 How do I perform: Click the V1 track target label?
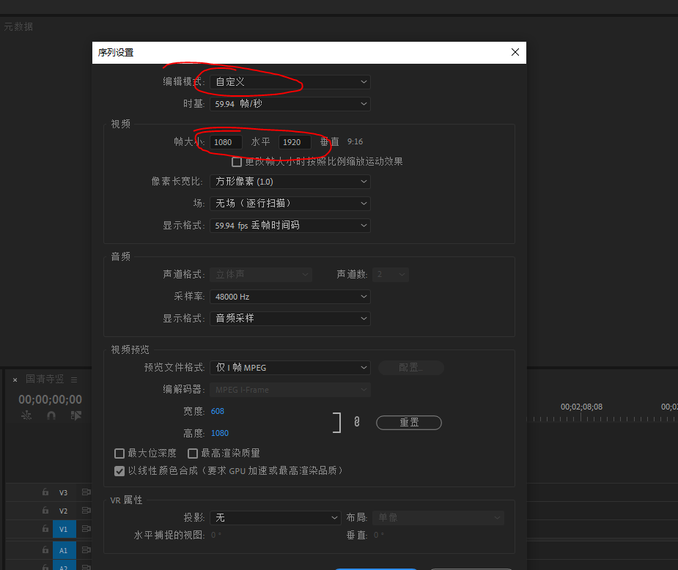[x=63, y=528]
